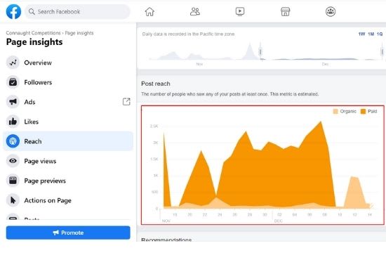The image size is (386, 260).
Task: Click the Followers checkmark icon
Action: 13,82
